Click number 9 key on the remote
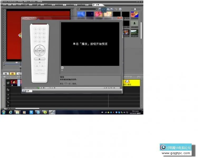 [44, 37]
